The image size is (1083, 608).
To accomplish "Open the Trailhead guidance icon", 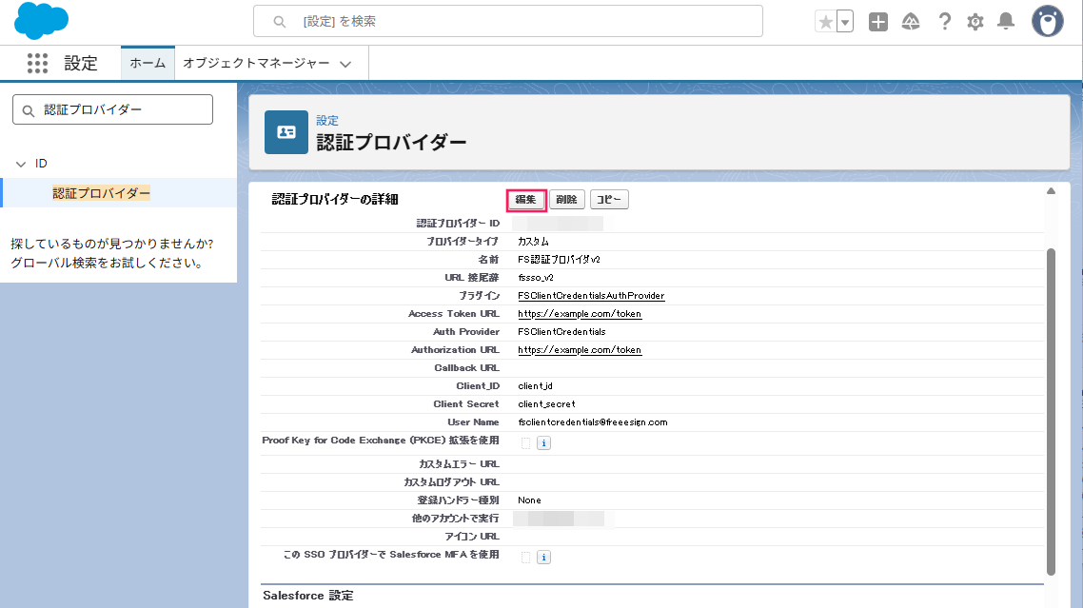I will point(911,22).
